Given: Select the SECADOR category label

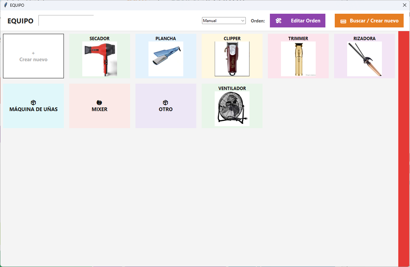Looking at the screenshot, I should [x=100, y=38].
